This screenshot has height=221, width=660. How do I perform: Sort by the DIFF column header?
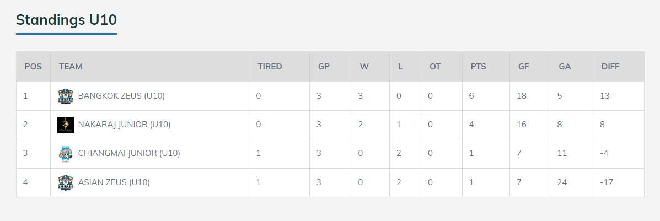pyautogui.click(x=610, y=67)
